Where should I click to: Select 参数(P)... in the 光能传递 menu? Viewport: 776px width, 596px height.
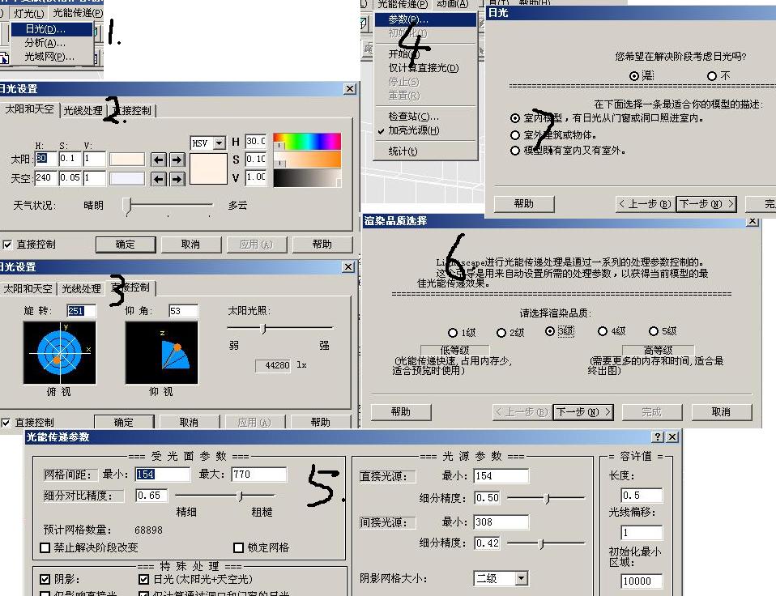point(425,19)
